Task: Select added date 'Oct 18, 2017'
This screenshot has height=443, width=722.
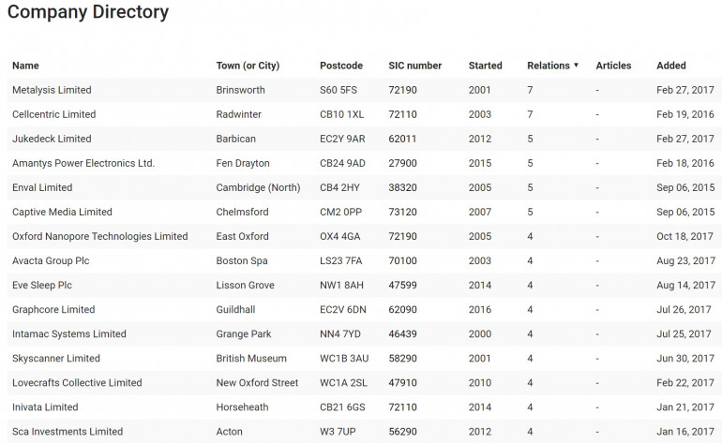Action: point(684,236)
